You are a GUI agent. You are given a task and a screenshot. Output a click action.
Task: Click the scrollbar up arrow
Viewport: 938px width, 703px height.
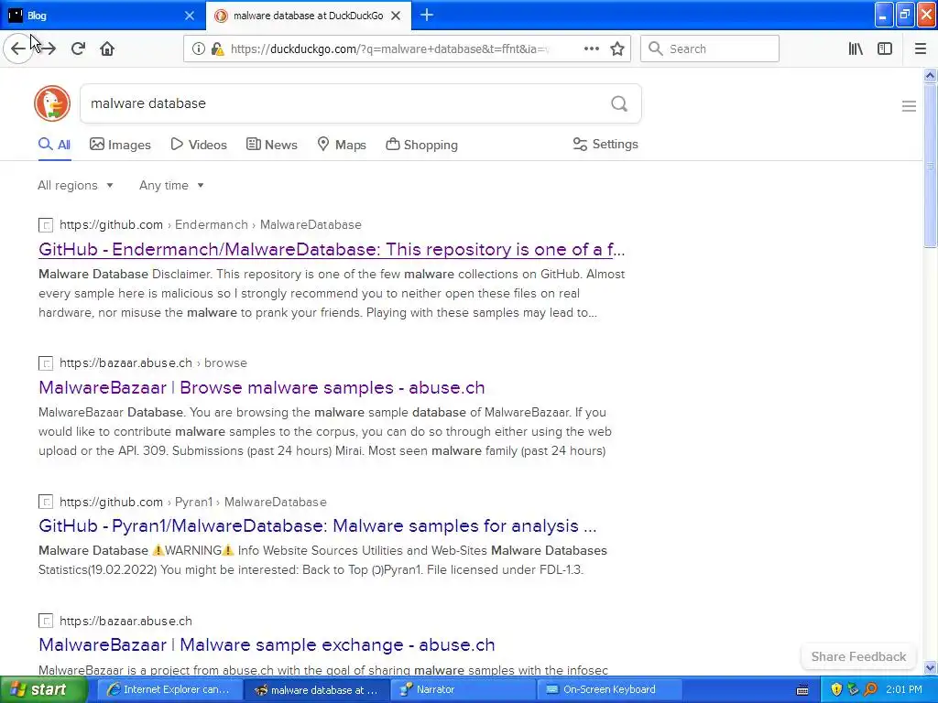pos(930,75)
